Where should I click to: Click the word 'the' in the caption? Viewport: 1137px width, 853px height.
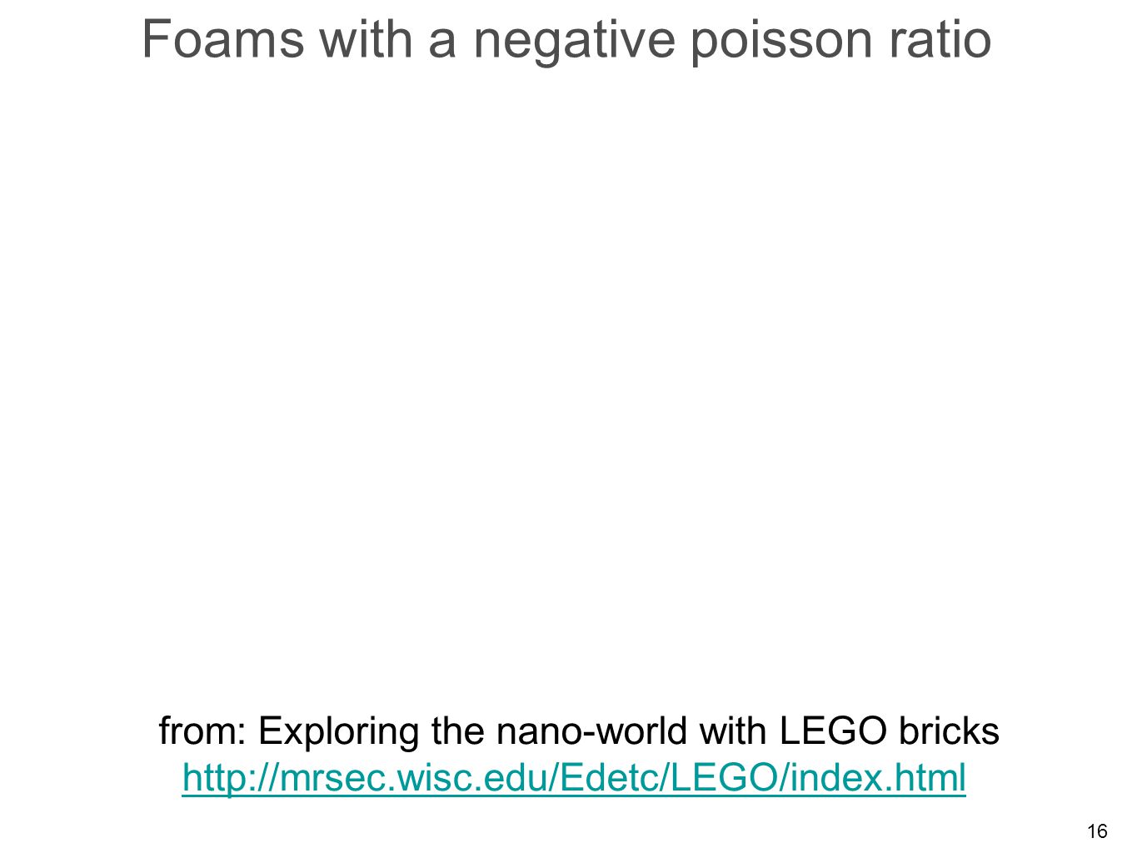tap(459, 731)
